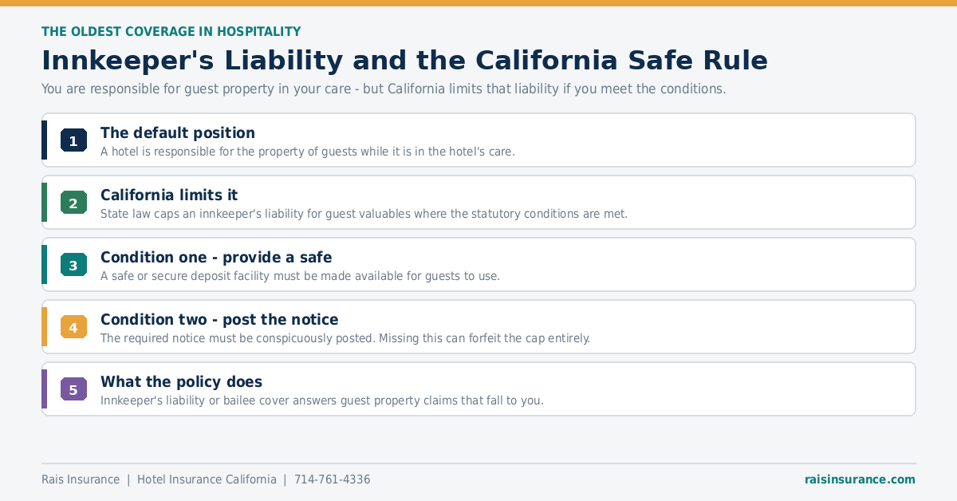
Task: Click 'California limits it' heading
Action: click(x=169, y=195)
